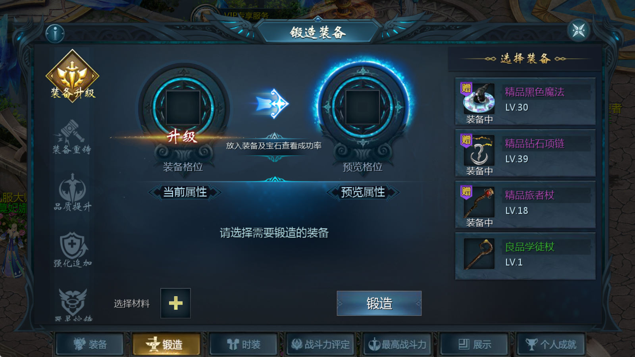This screenshot has height=357, width=635.
Task: Open the 最高战斗力 tab
Action: (397, 344)
